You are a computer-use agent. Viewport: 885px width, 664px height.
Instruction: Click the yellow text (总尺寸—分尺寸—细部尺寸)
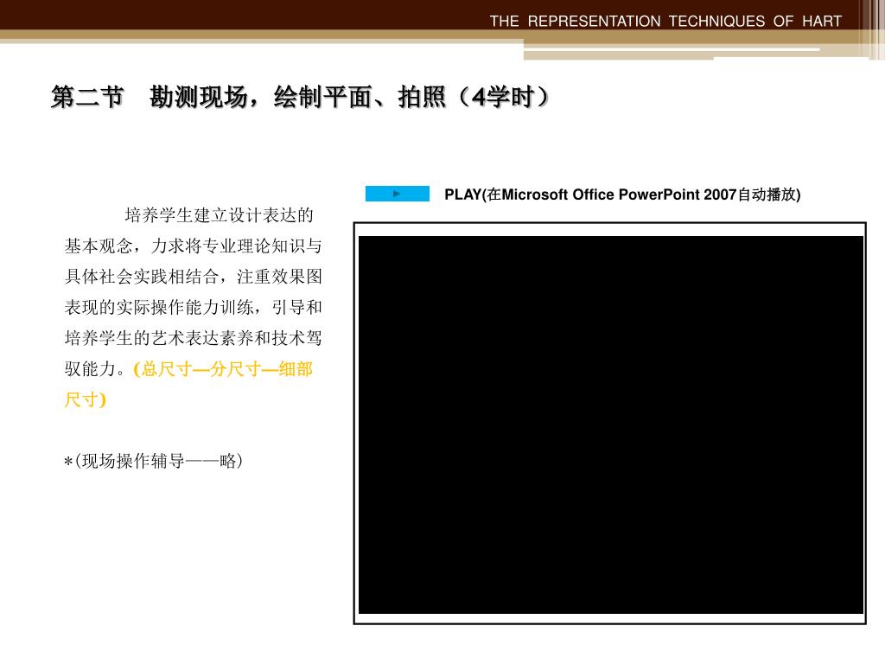188,384
